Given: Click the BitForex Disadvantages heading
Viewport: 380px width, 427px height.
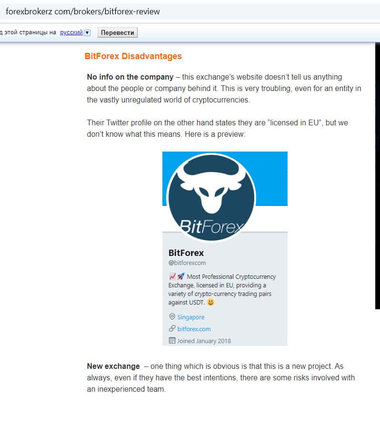Looking at the screenshot, I should (x=133, y=56).
